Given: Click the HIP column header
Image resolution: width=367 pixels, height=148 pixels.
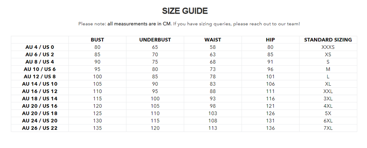Looking at the screenshot, I should 270,40.
